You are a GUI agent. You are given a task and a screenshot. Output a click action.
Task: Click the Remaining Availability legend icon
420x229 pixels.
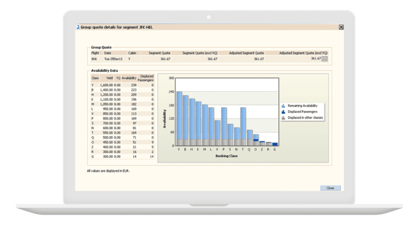pyautogui.click(x=284, y=105)
